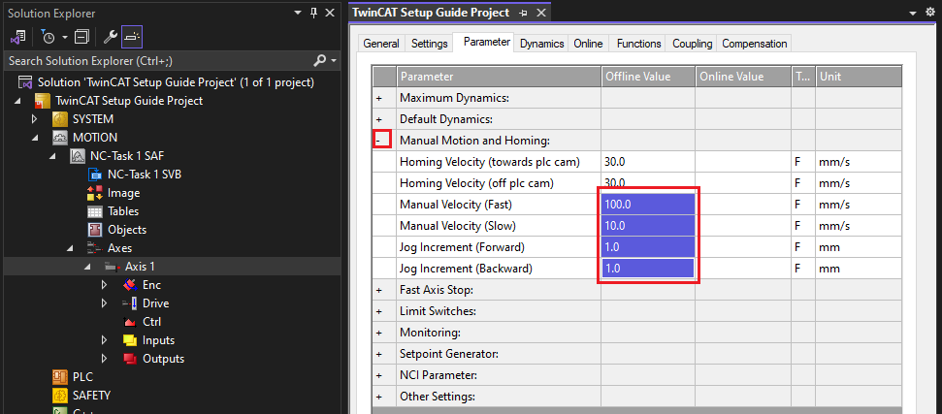Open the document window options gear
This screenshot has width=942, height=414.
pyautogui.click(x=930, y=12)
